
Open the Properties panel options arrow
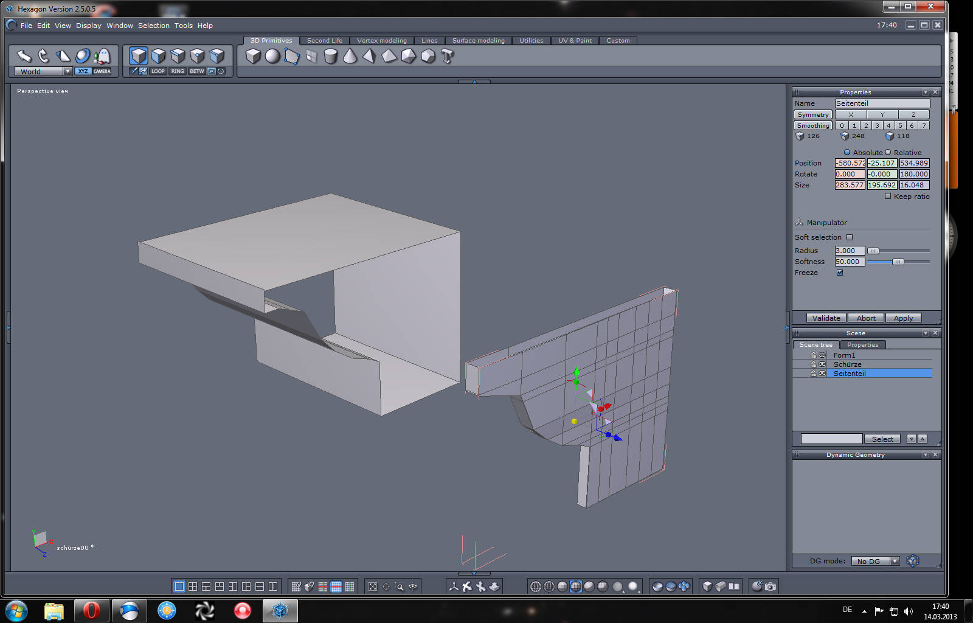coord(925,92)
